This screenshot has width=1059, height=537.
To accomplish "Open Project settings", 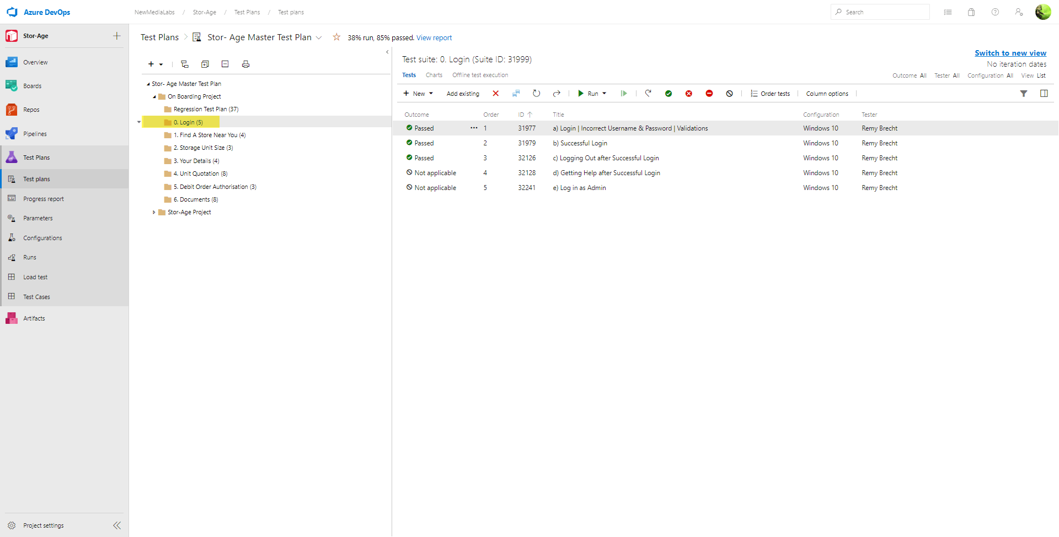I will click(44, 525).
